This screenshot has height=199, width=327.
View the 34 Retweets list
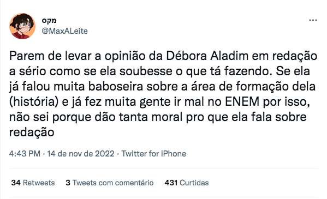point(33,183)
